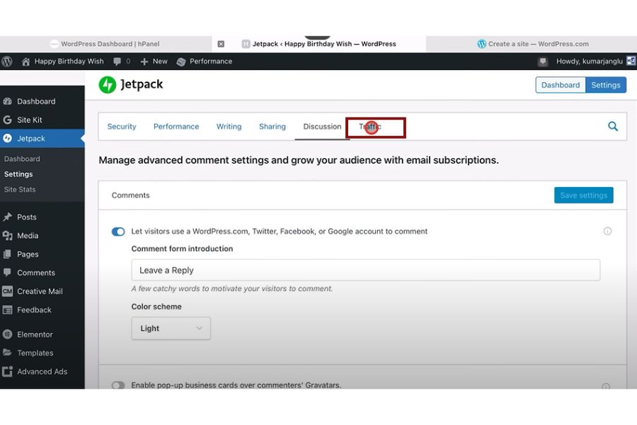Click the comments bubble icon in admin bar
The height and width of the screenshot is (425, 637).
point(117,62)
